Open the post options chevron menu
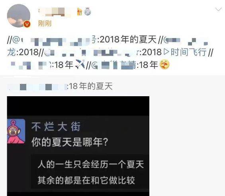The image size is (225, 196). pyautogui.click(x=218, y=10)
